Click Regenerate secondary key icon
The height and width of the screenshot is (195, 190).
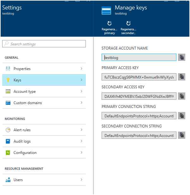(128, 23)
